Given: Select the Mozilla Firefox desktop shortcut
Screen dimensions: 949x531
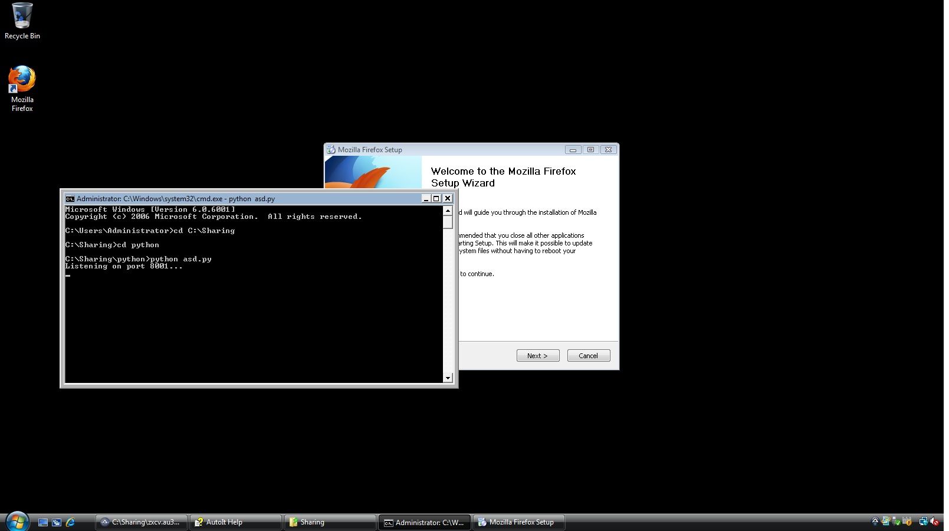Looking at the screenshot, I should coord(22,88).
